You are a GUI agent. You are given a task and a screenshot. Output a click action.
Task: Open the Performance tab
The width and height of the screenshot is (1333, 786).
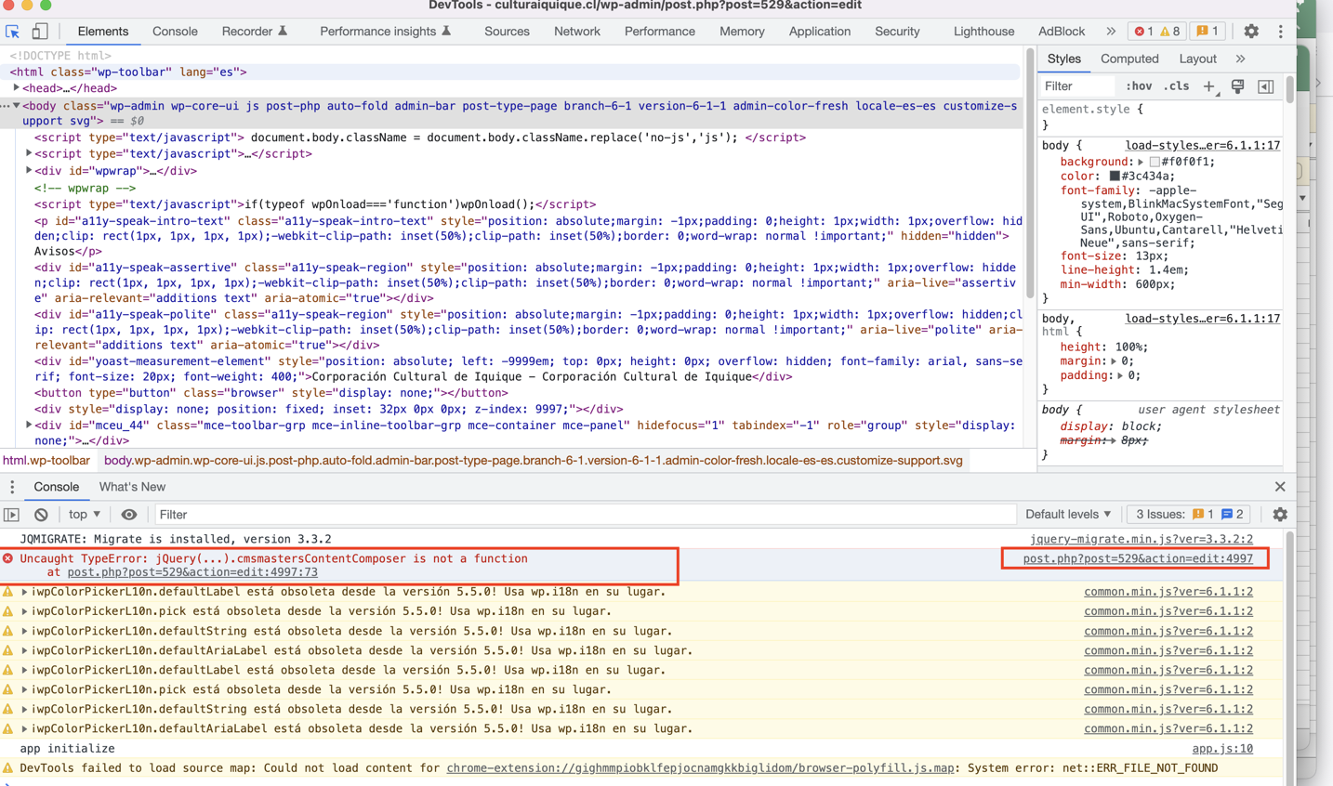pyautogui.click(x=660, y=32)
